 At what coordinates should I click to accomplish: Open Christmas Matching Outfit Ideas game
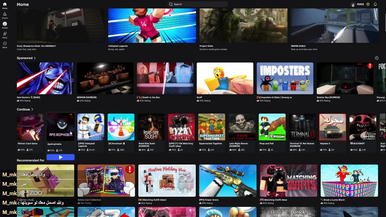tap(167, 181)
